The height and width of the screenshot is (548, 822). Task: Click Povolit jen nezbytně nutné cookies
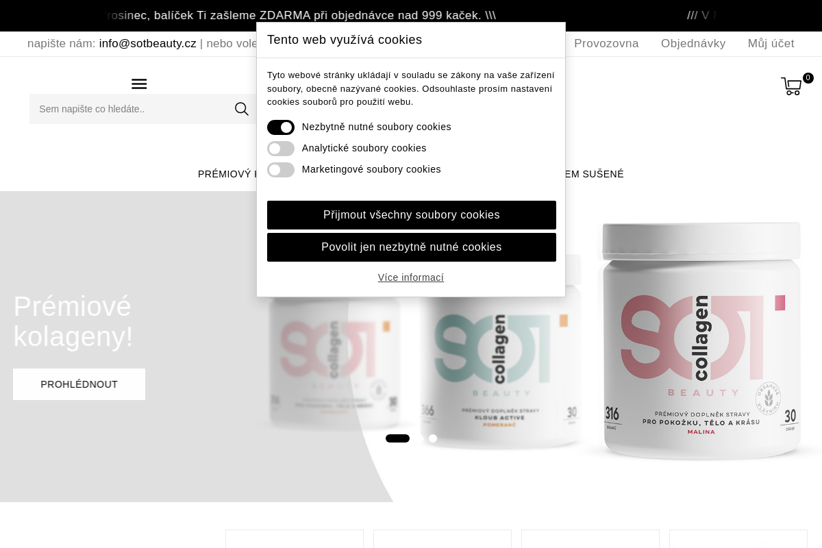(x=412, y=247)
